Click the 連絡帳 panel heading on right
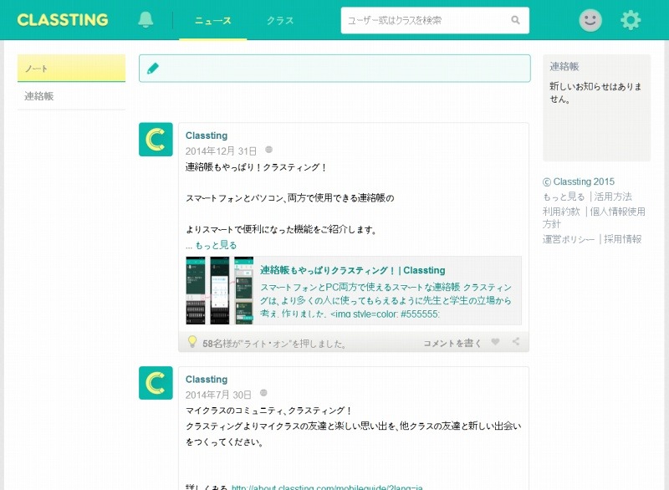 click(564, 67)
